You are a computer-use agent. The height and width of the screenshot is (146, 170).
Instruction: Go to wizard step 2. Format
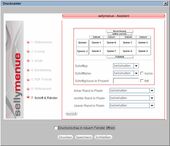tap(38, 52)
